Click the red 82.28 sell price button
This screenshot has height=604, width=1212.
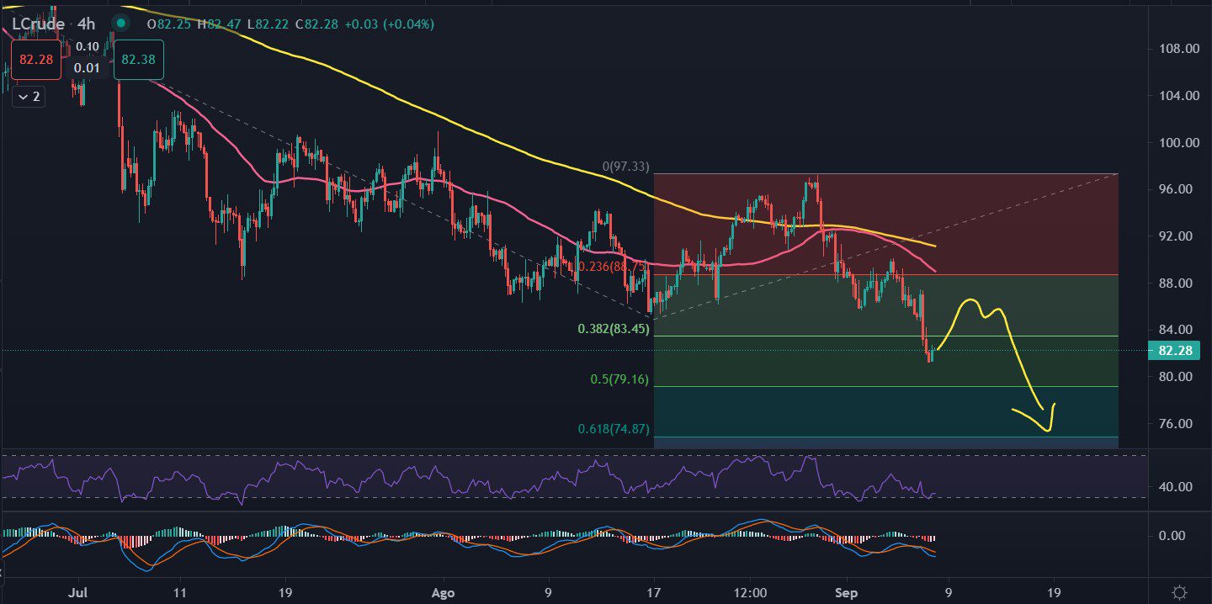pyautogui.click(x=35, y=60)
